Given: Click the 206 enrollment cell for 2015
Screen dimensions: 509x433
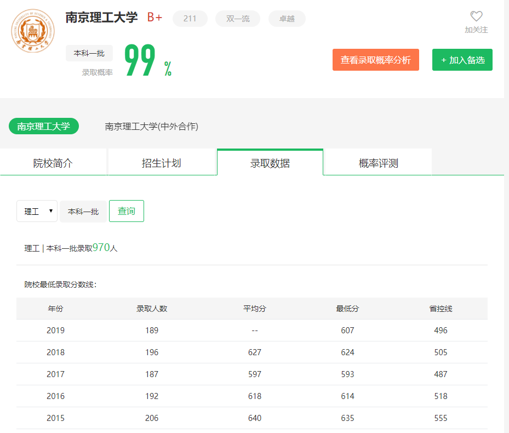Looking at the screenshot, I should (152, 418).
